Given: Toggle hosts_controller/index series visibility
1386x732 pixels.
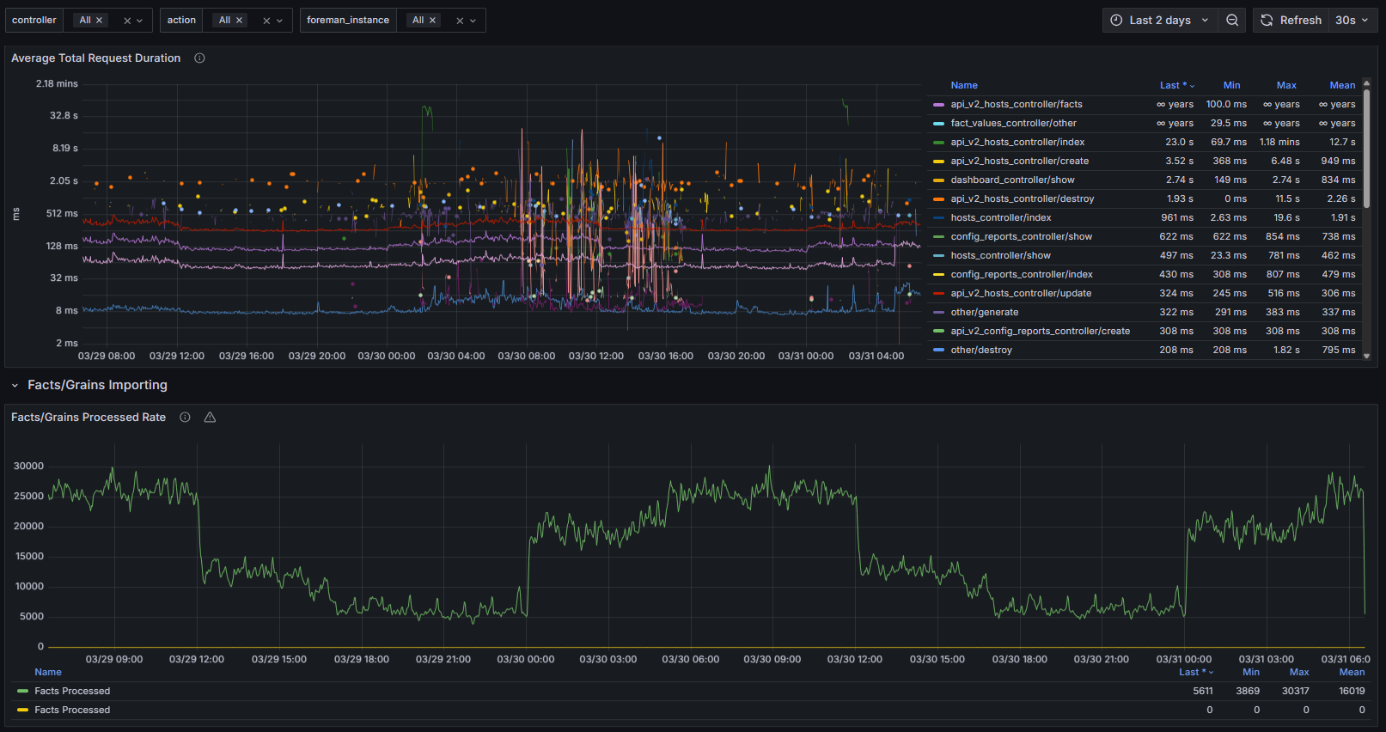Looking at the screenshot, I should pyautogui.click(x=1000, y=218).
